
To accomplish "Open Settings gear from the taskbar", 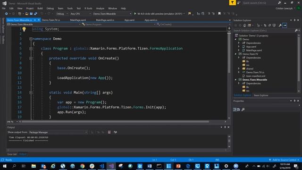I will [x=226, y=166].
